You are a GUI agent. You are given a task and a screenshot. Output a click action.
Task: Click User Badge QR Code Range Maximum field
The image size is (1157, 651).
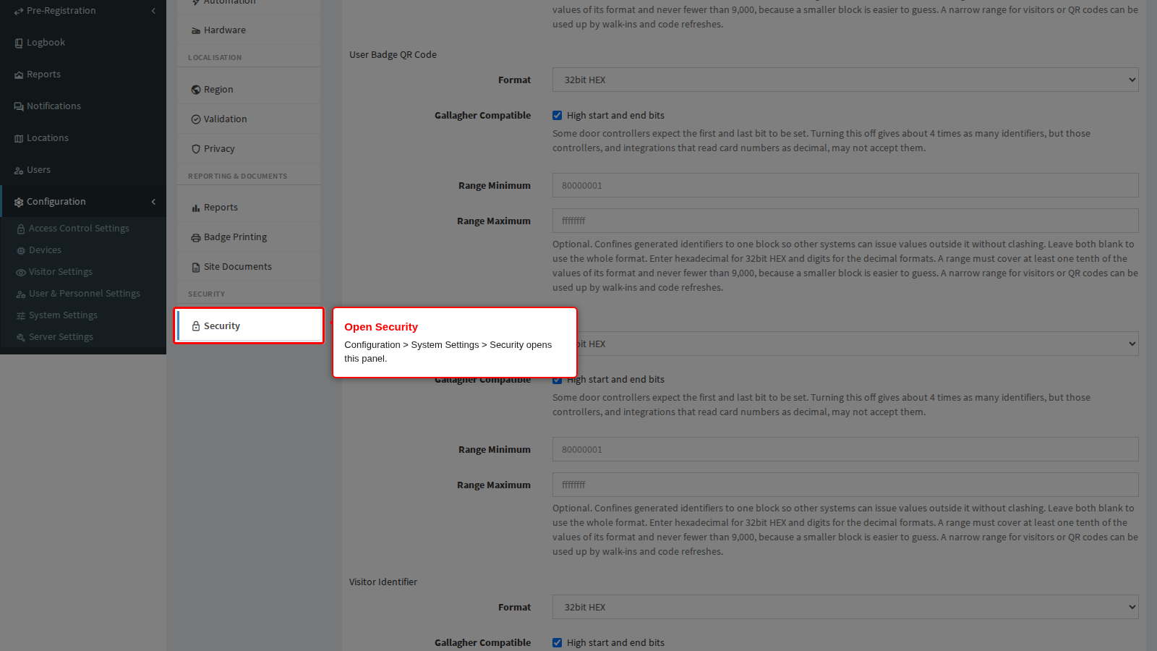point(845,221)
